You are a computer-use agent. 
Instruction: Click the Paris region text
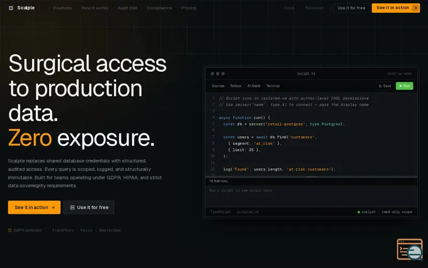coord(86,230)
